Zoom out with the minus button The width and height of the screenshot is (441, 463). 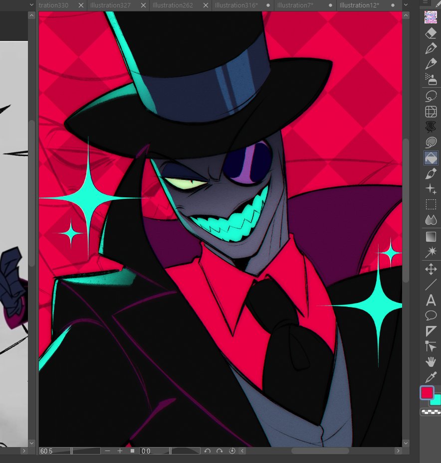108,451
